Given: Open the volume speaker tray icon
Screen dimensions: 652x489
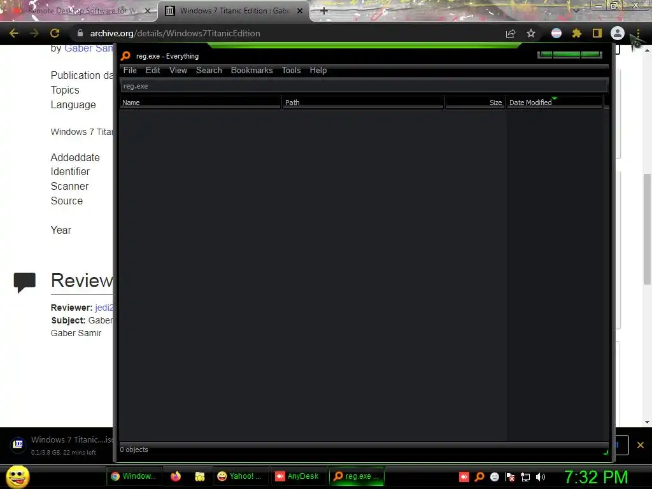Looking at the screenshot, I should click(541, 477).
